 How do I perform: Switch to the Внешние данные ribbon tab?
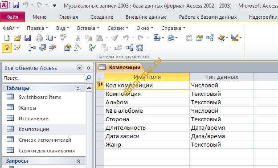146,17
